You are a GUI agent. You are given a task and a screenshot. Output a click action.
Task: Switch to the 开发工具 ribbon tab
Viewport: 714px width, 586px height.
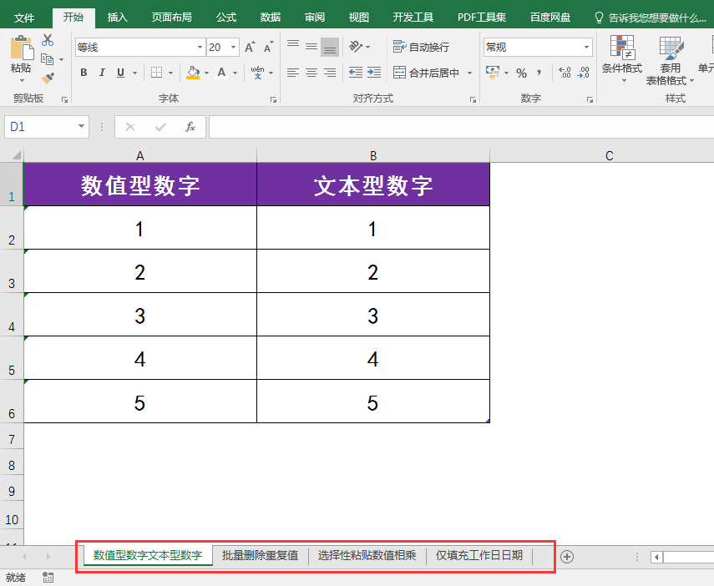click(413, 18)
